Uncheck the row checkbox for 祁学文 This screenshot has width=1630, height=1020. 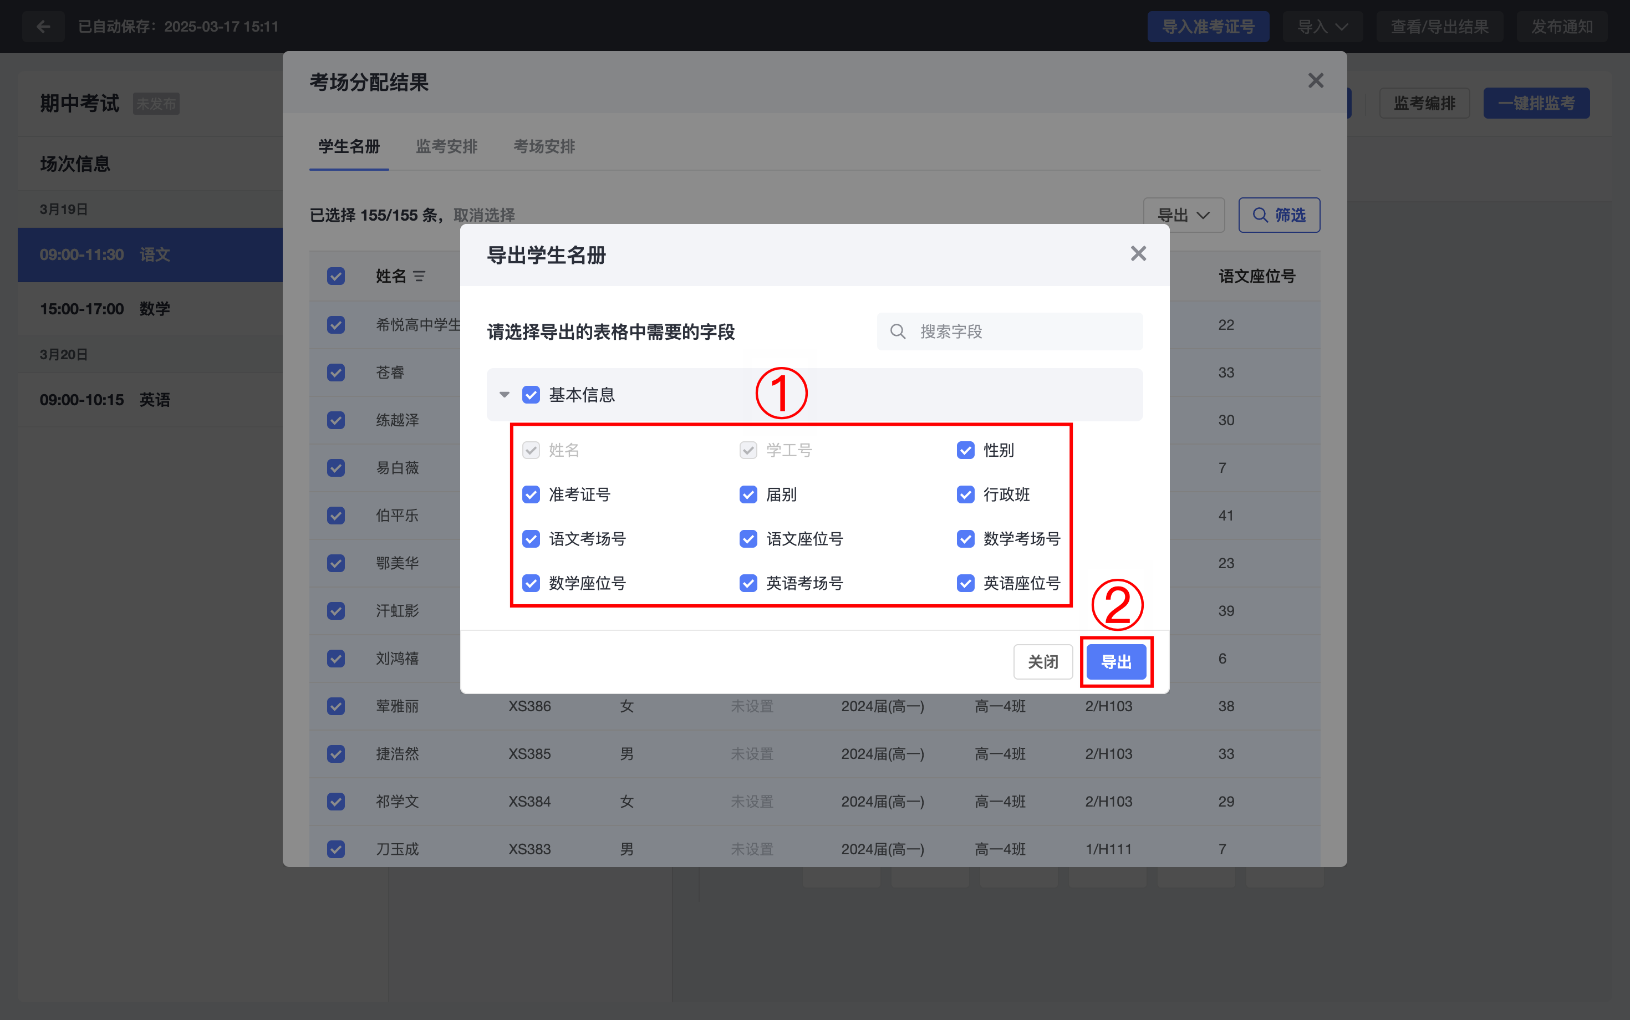(x=336, y=802)
